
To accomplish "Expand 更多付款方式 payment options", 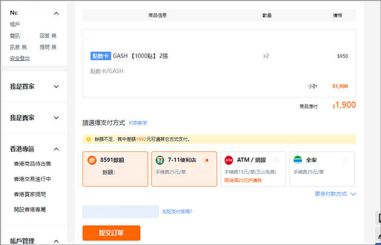I will tap(335, 193).
